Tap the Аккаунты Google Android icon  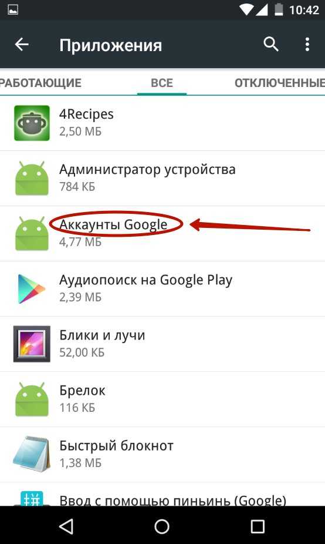click(32, 233)
